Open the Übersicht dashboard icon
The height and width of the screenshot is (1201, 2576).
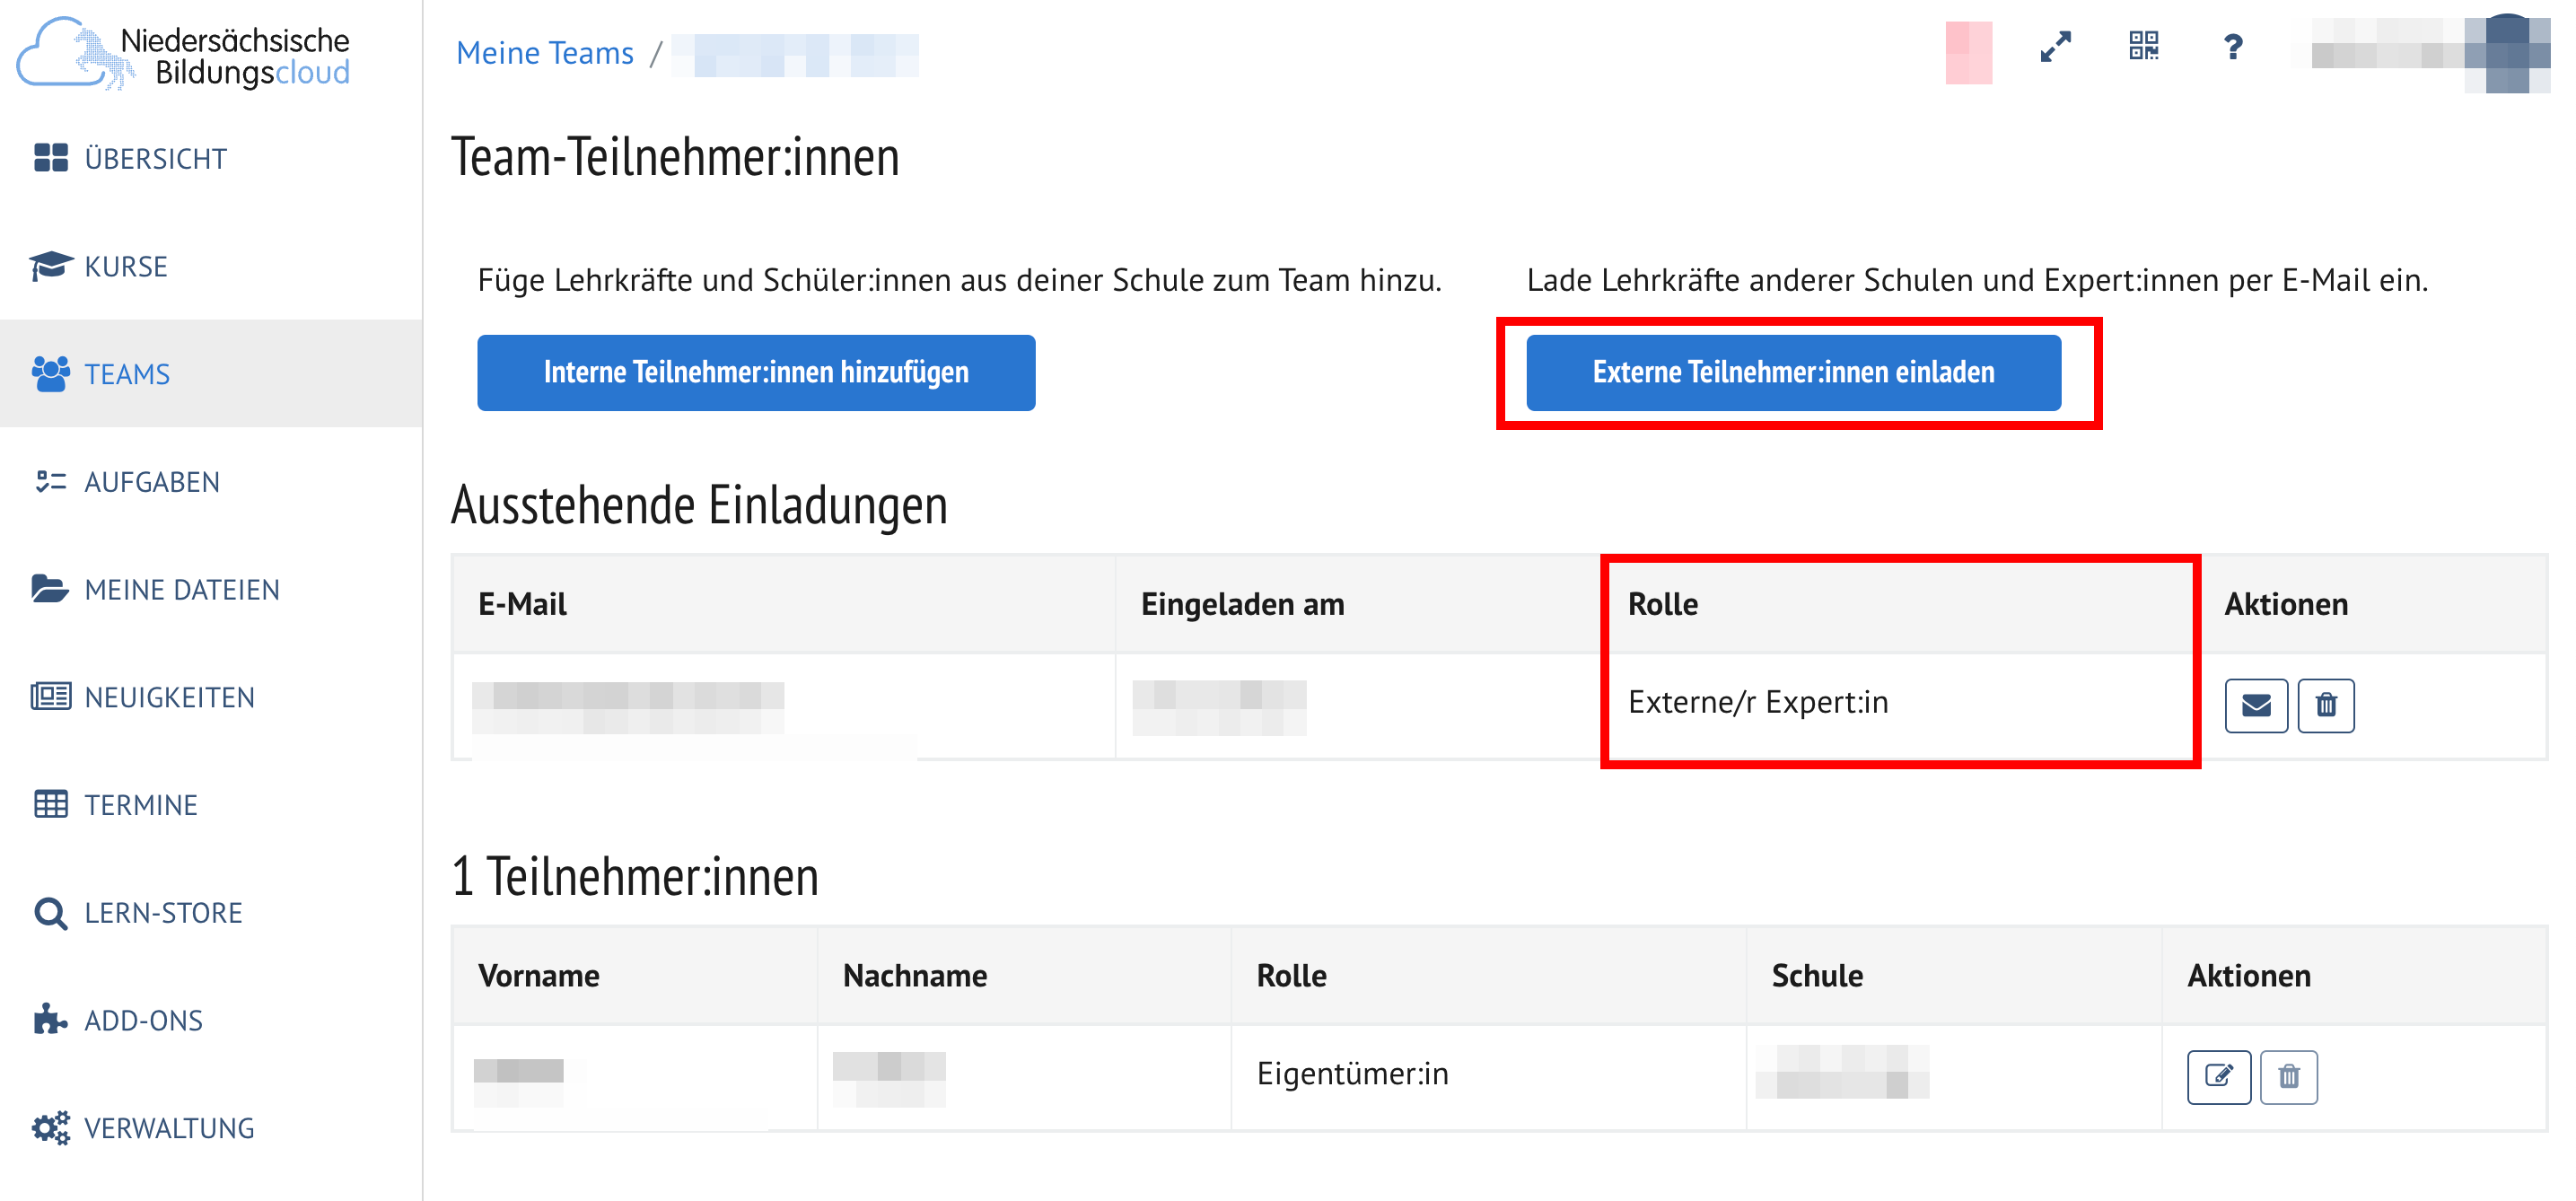point(49,158)
